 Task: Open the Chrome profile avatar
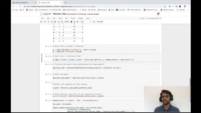[x=185, y=6]
